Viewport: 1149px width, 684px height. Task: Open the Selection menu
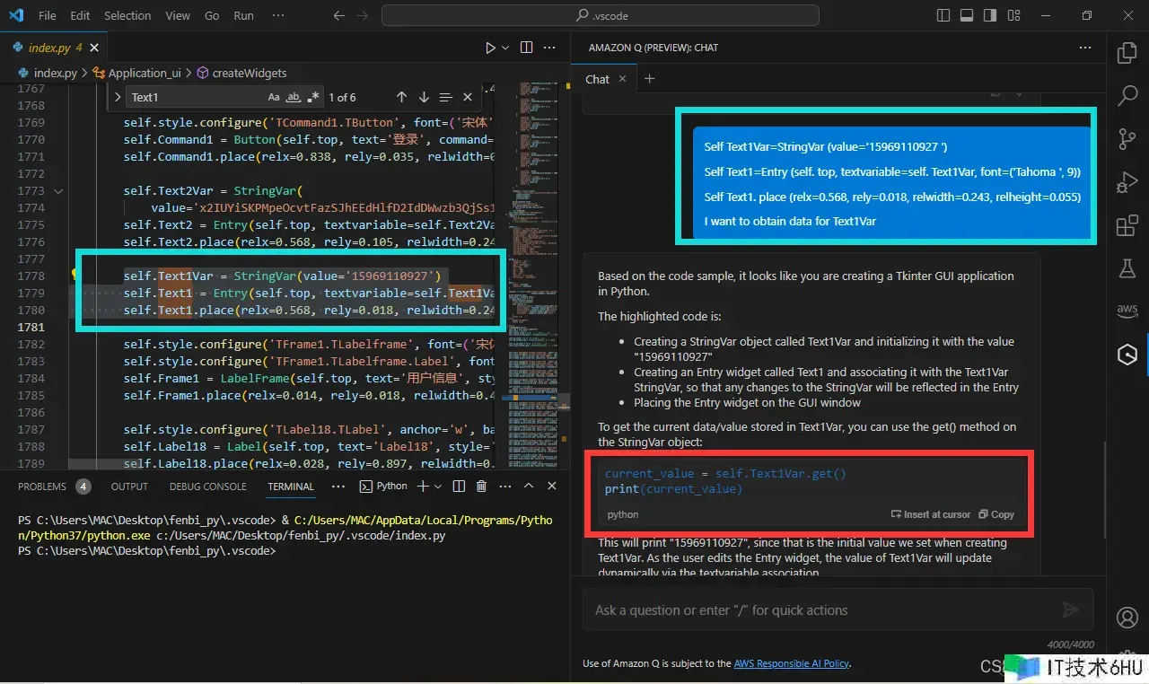tap(127, 15)
